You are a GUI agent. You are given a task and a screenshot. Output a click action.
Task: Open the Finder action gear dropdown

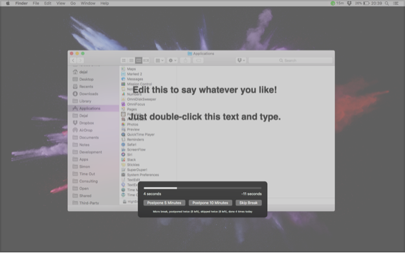(172, 60)
